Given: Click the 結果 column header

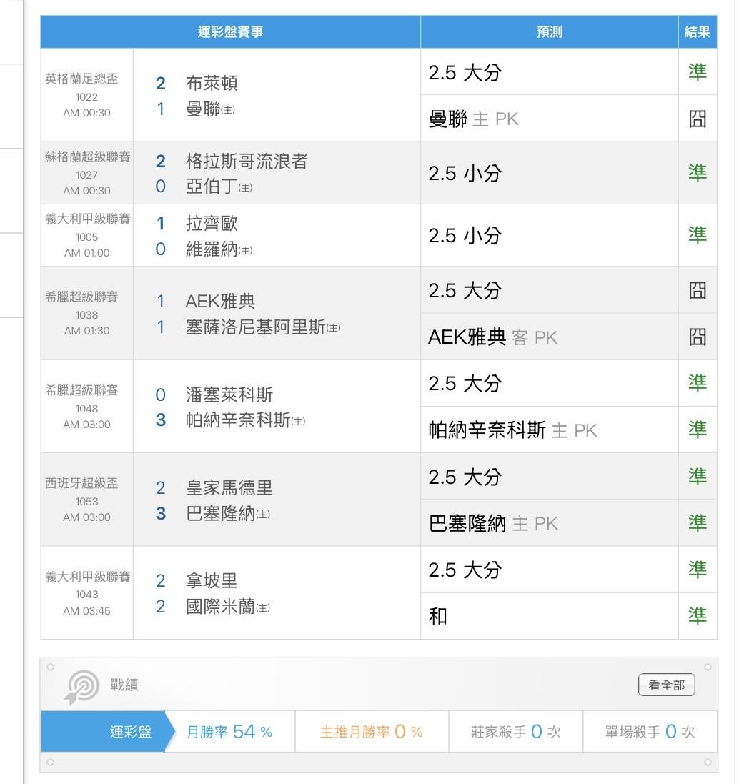Looking at the screenshot, I should [x=697, y=32].
